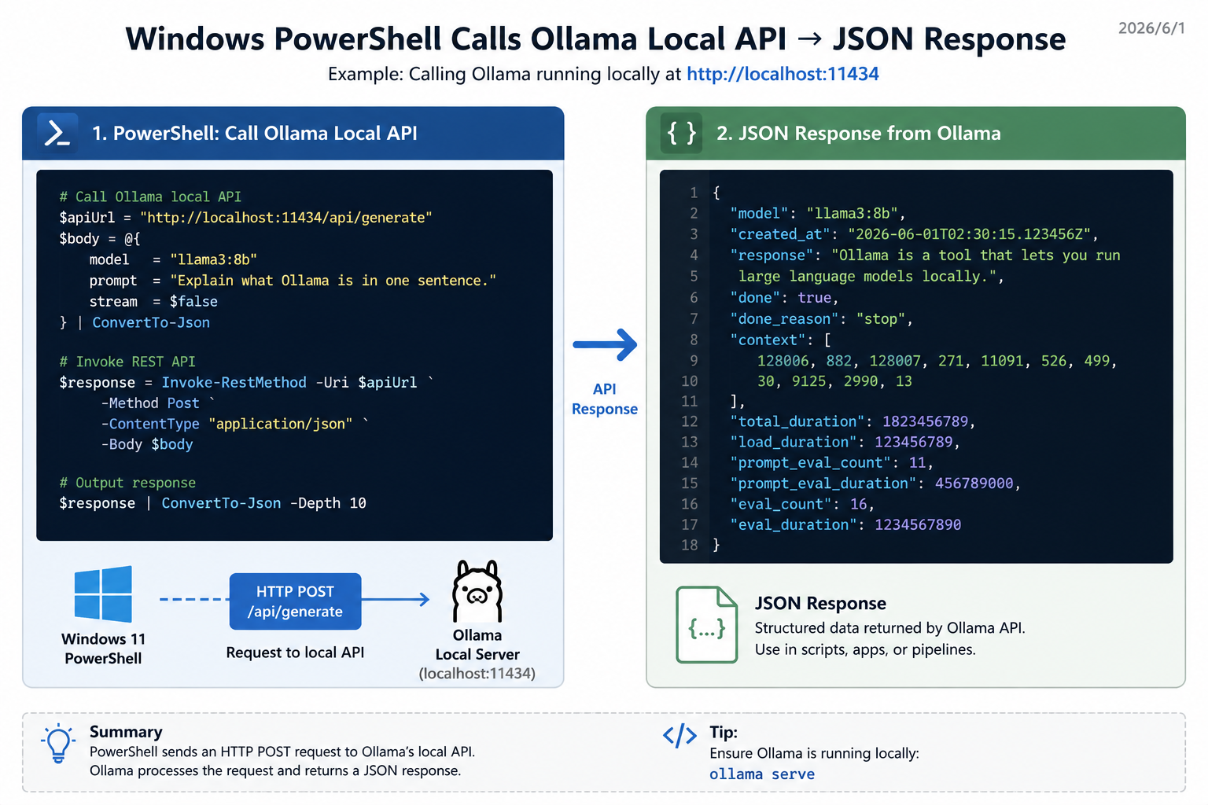
Task: Click the "-Depth 10" option in the last code line
Action: pos(328,503)
